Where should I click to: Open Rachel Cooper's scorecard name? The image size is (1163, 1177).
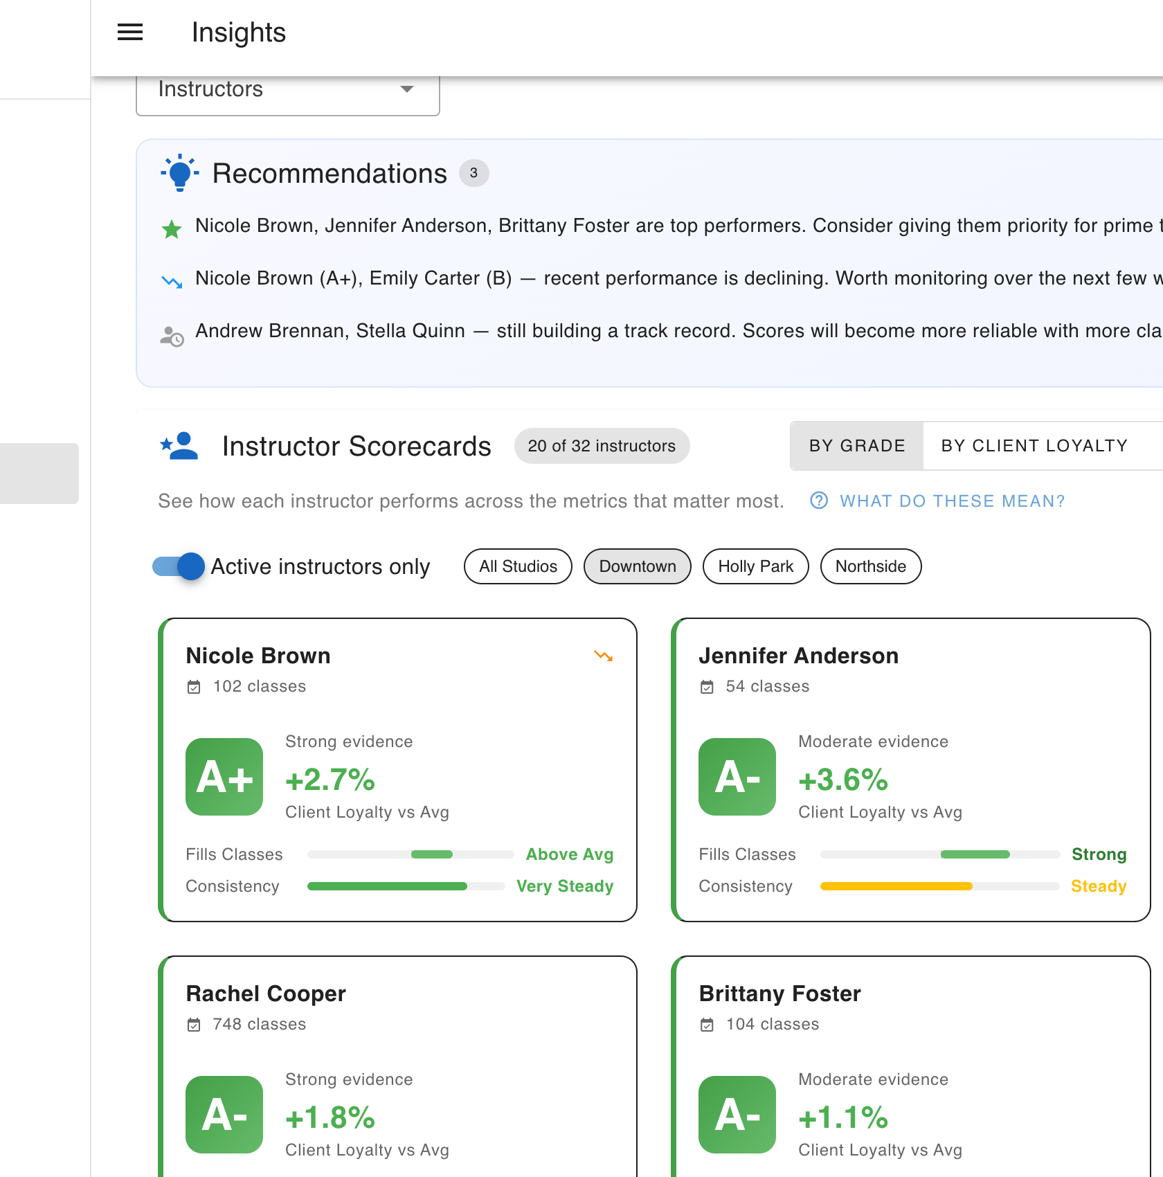click(266, 994)
